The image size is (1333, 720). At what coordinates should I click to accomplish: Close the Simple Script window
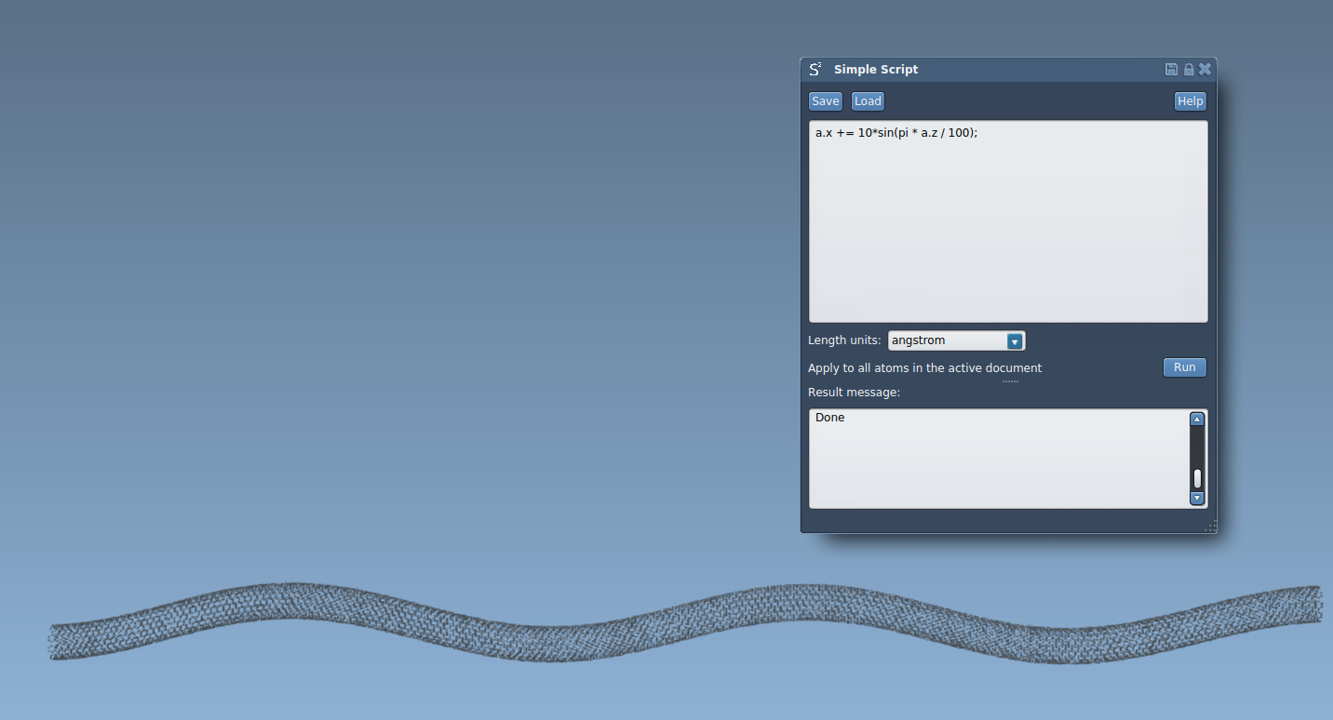1205,70
